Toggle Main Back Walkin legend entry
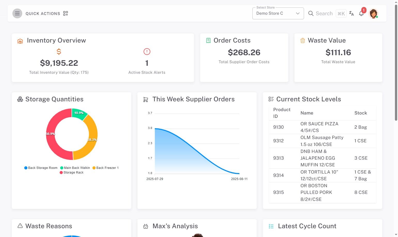 point(75,168)
